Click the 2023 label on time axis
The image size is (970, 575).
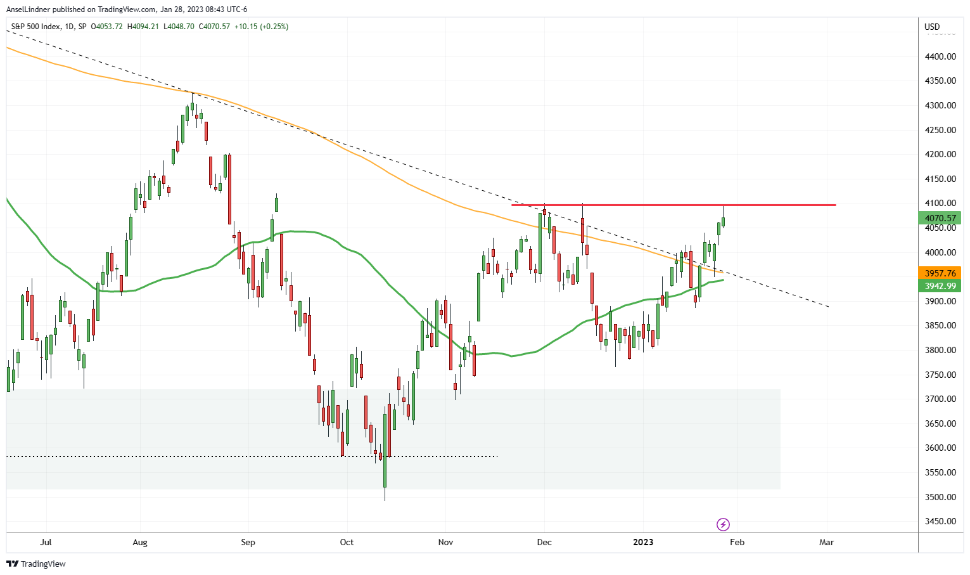pyautogui.click(x=644, y=542)
